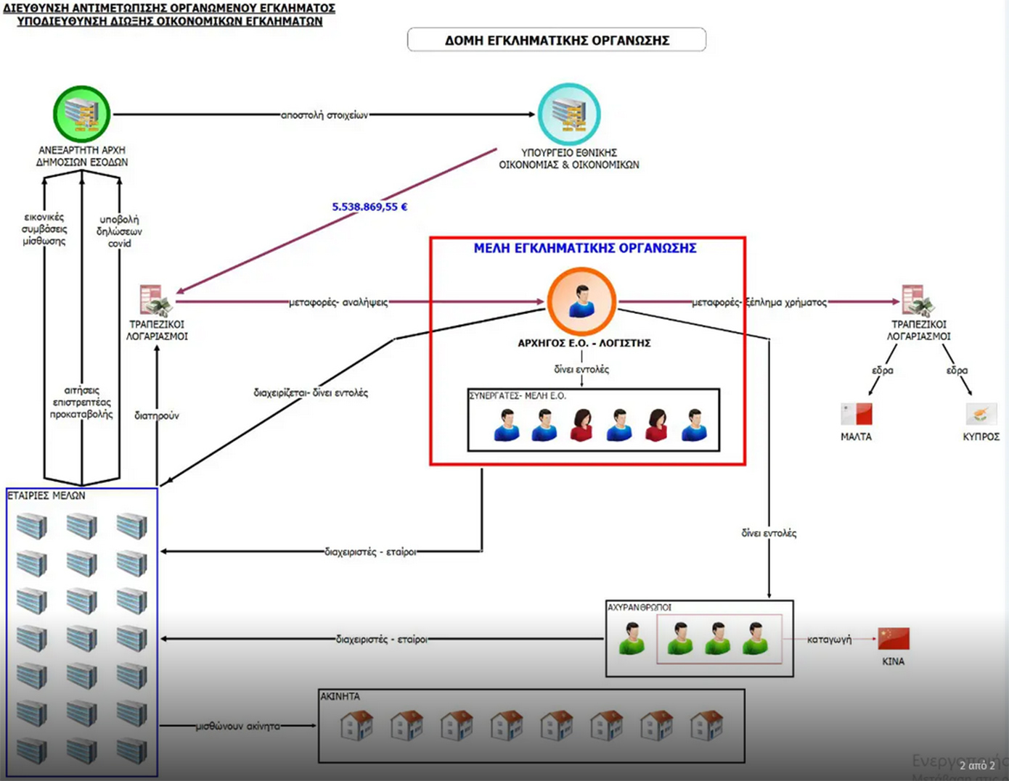Click the Cyprus flag icon

(x=981, y=414)
